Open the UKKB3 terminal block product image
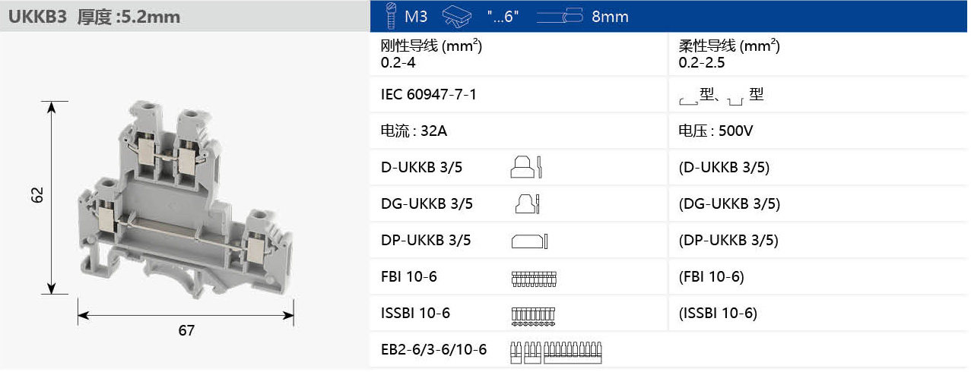971x372 pixels. (186, 201)
